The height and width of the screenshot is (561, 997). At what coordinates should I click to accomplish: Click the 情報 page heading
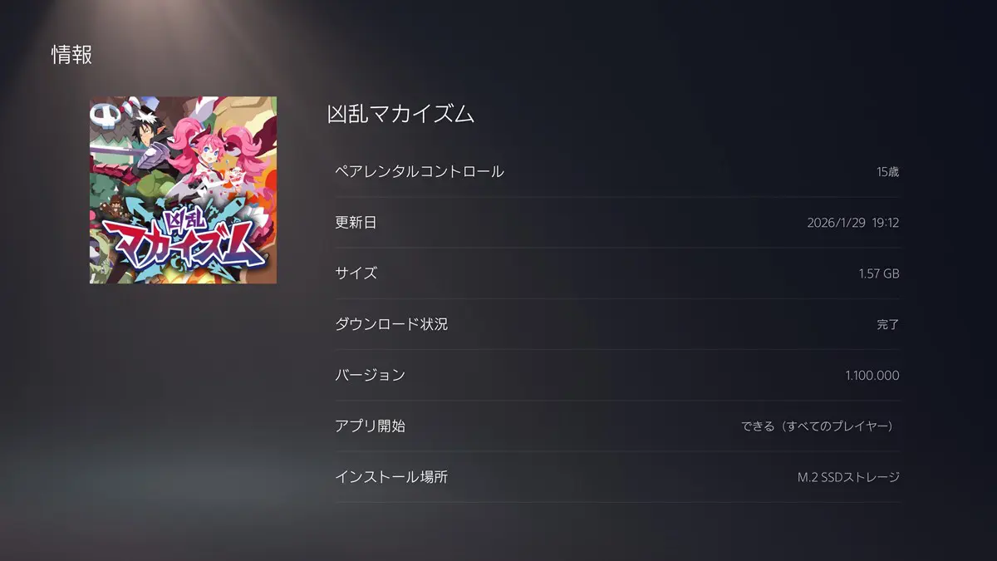(x=71, y=56)
